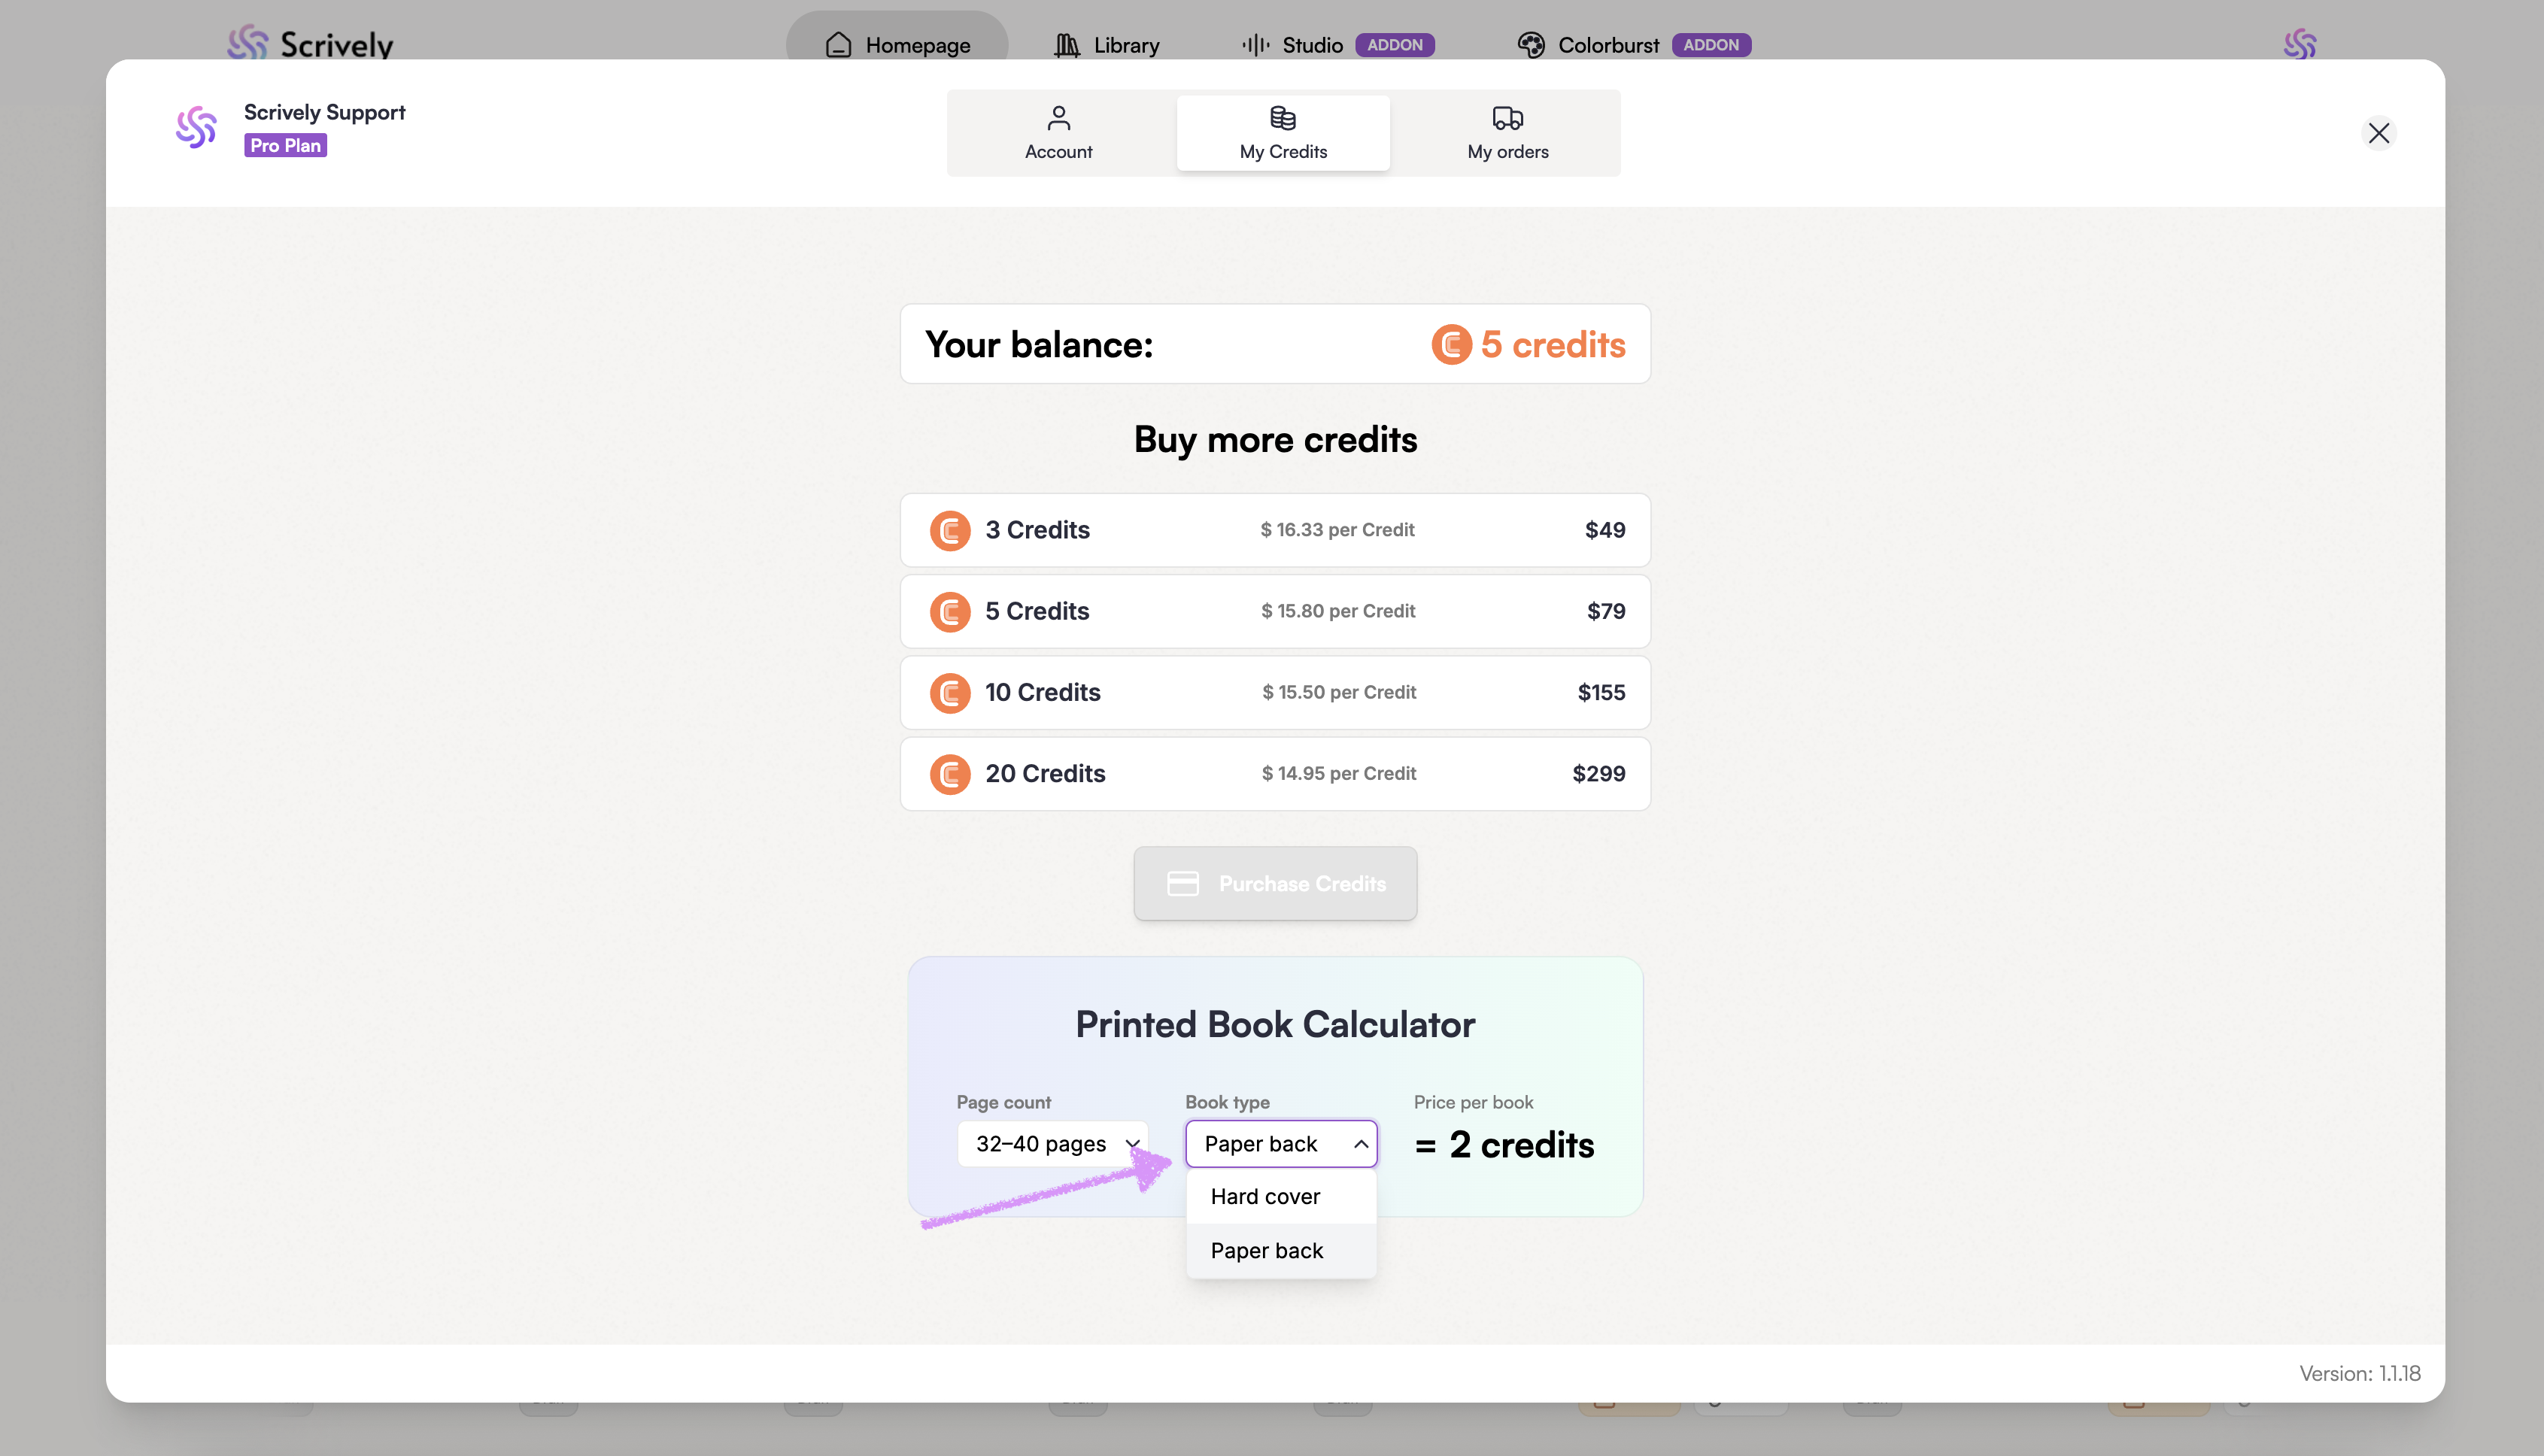Click the 5 credits balance display
The image size is (2544, 1456).
1528,344
